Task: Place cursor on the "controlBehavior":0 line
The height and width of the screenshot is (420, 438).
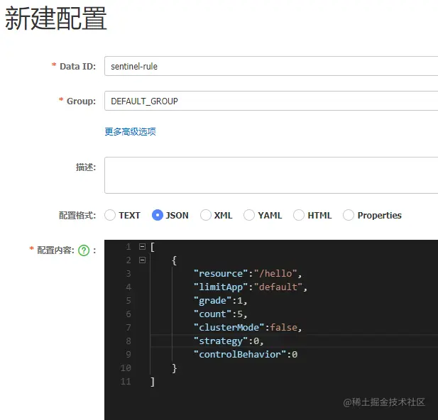Action: [x=246, y=355]
